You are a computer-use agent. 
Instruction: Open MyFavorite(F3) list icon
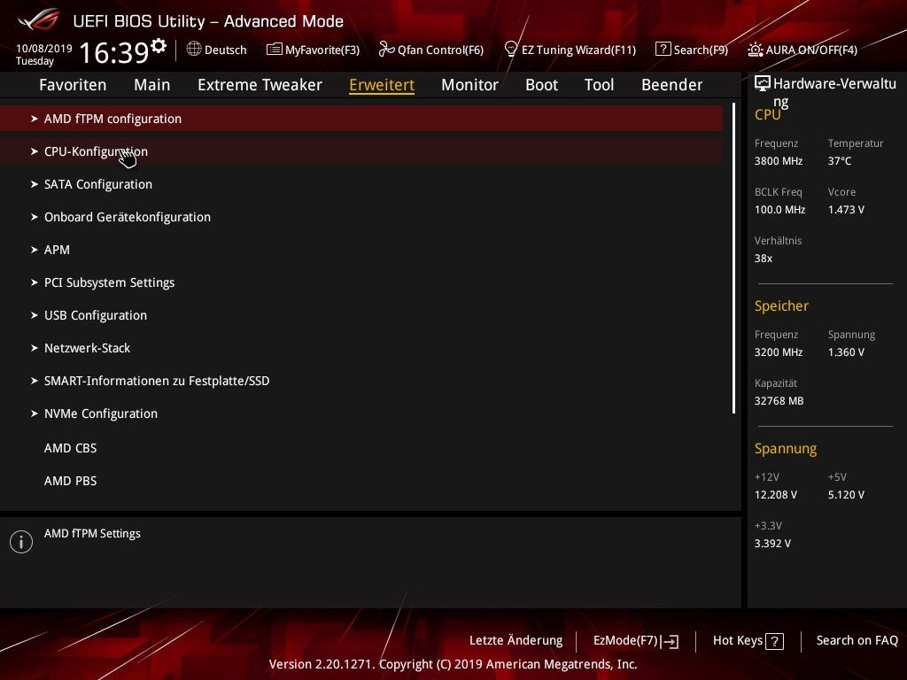pyautogui.click(x=275, y=50)
